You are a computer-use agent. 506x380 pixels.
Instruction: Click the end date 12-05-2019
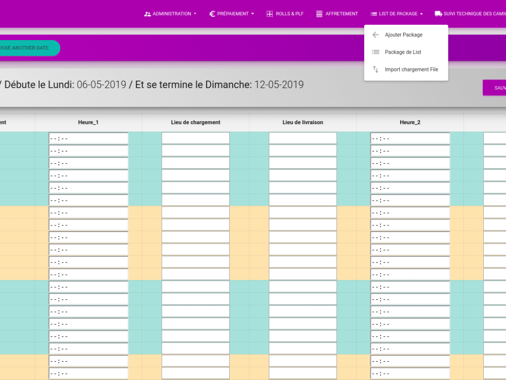pos(279,85)
